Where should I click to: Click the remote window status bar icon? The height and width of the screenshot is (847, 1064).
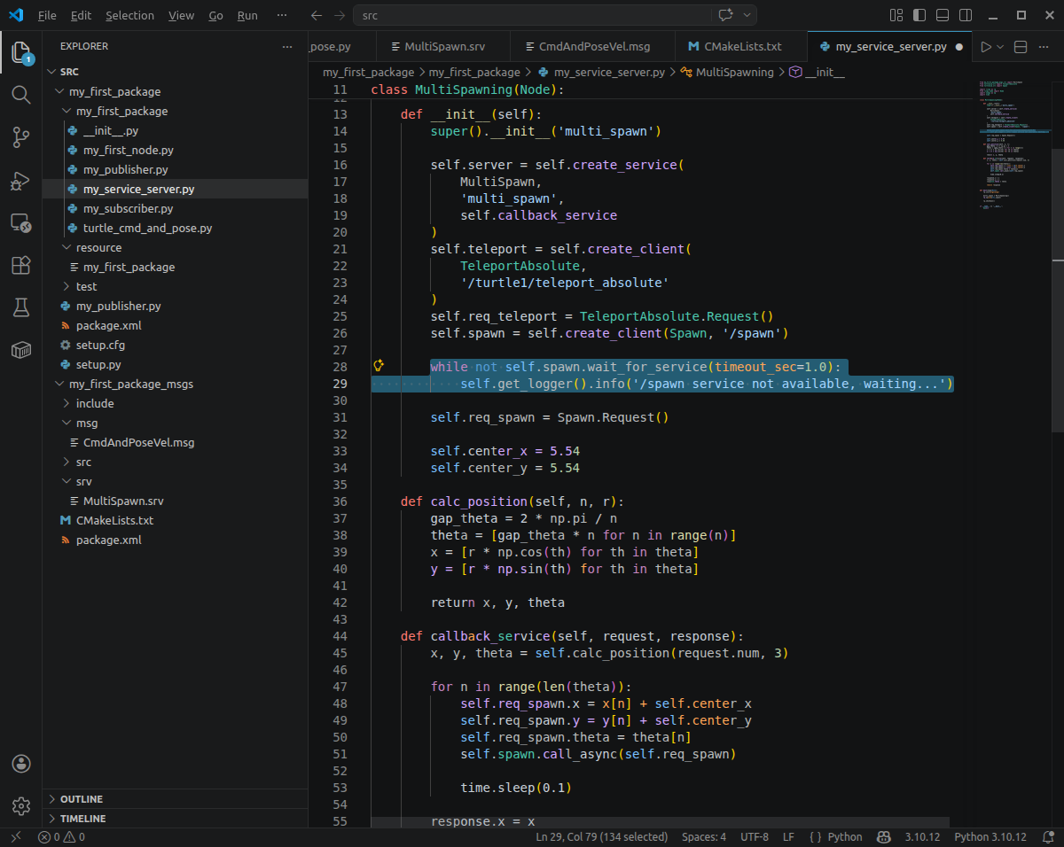coord(15,836)
